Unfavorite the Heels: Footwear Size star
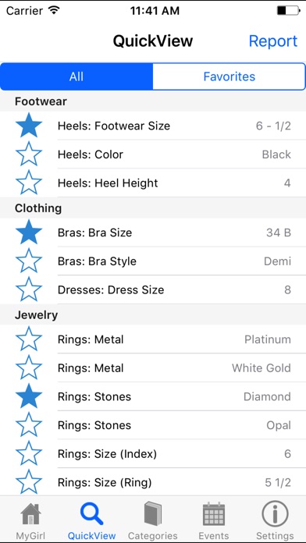The height and width of the screenshot is (543, 306). [29, 126]
